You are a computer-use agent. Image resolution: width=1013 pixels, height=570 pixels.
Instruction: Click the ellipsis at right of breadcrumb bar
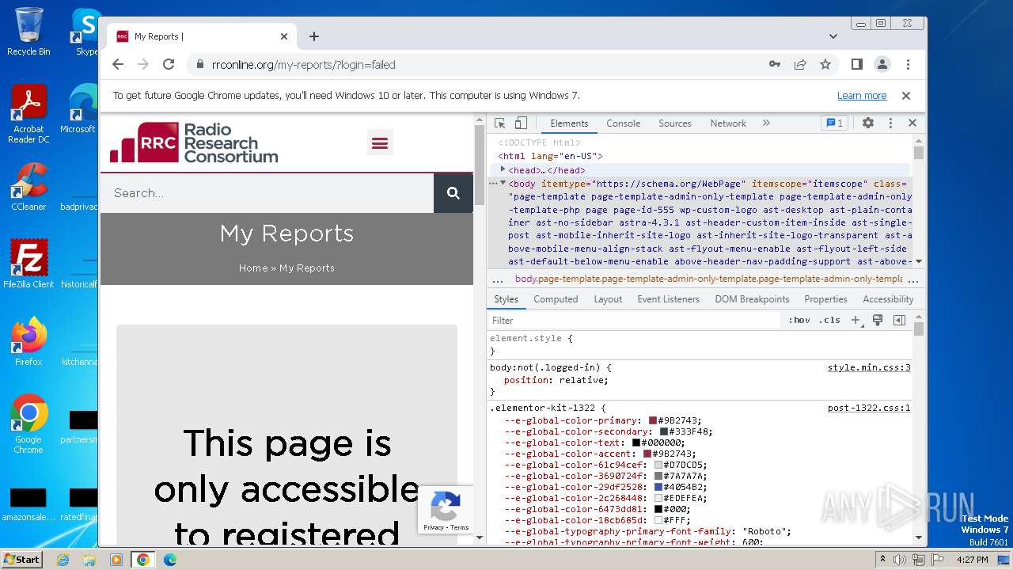[914, 279]
